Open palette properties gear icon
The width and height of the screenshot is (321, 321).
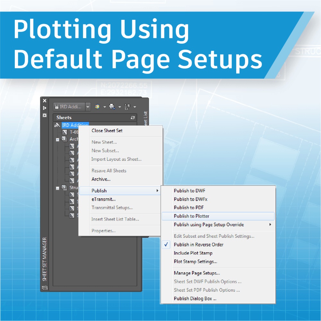click(45, 115)
